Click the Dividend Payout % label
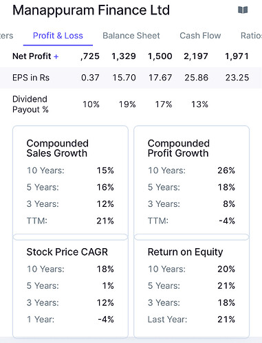The width and height of the screenshot is (262, 343). [x=30, y=104]
